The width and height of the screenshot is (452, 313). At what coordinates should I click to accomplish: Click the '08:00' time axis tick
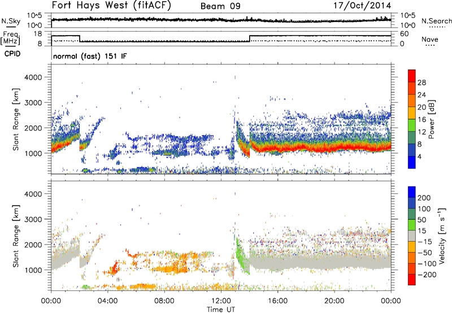coord(164,301)
